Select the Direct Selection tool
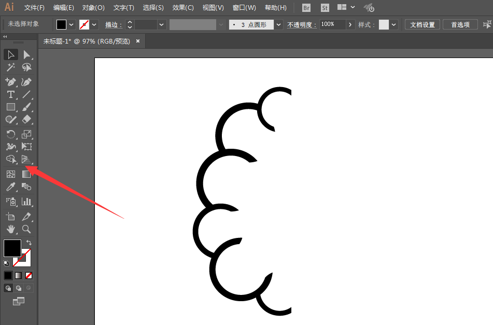Screen dimensions: 493x325 [x=26, y=54]
